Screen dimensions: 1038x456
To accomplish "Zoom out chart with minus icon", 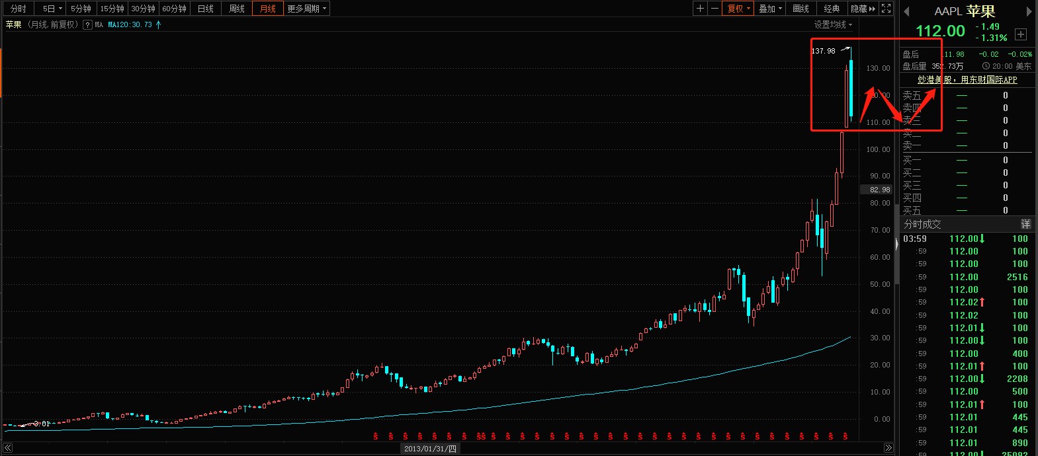I will (x=714, y=9).
